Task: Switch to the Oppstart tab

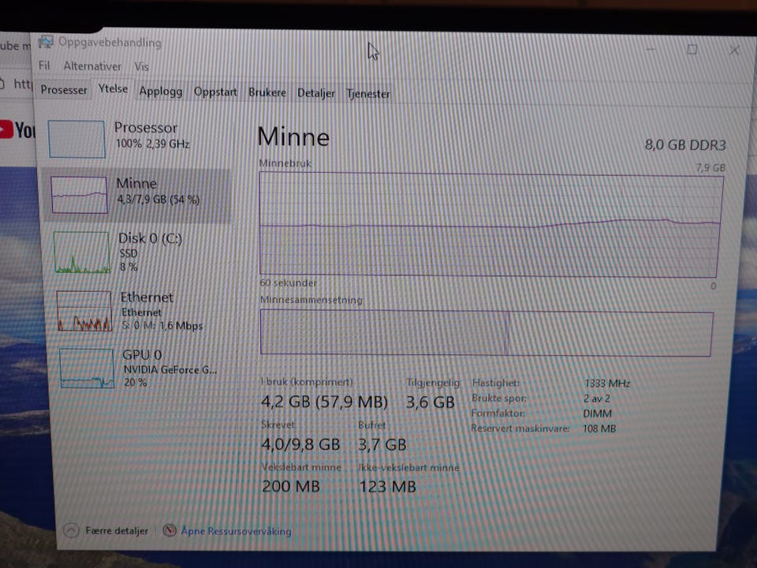Action: click(215, 92)
